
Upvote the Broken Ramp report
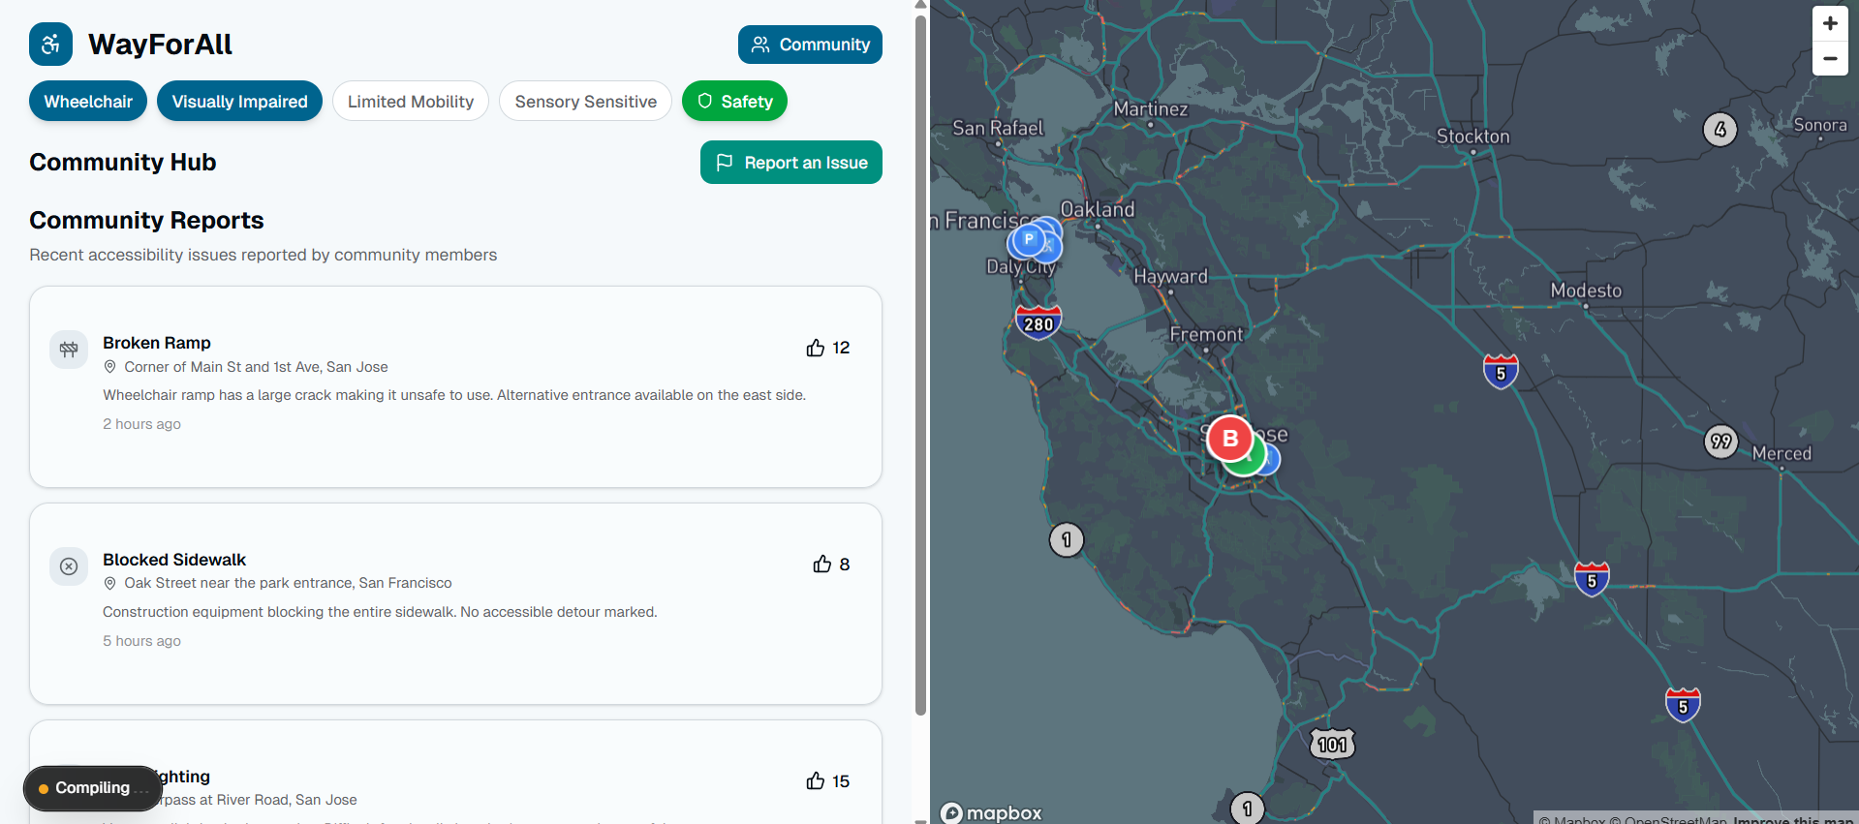(828, 348)
